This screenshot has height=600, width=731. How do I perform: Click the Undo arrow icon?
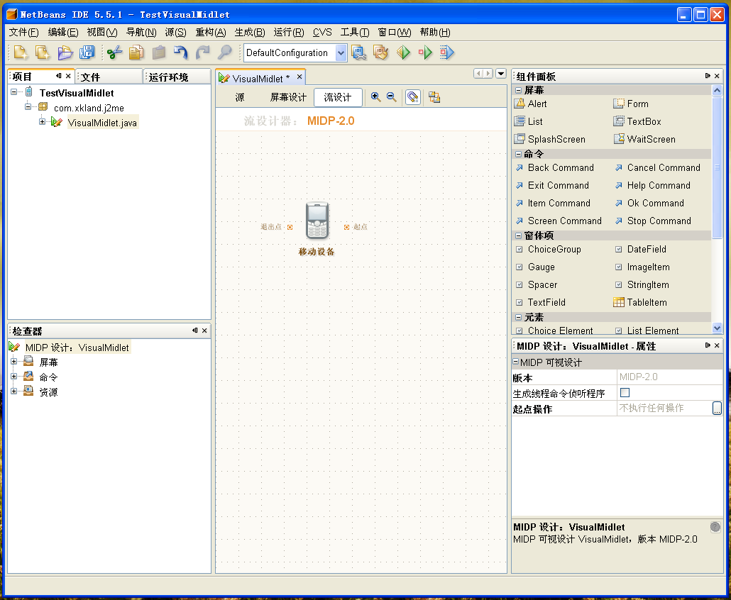click(181, 52)
